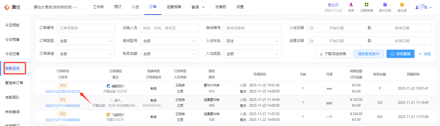
Task: Click 创建日期 开始日期 field
Action: click(337, 41)
